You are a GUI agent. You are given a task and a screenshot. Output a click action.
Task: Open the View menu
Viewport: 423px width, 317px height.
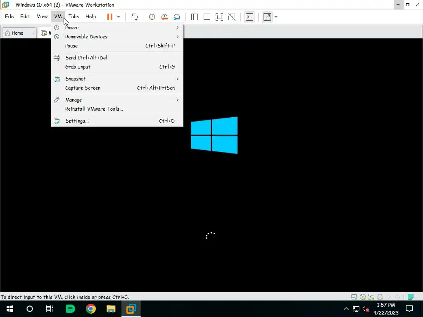coord(42,17)
